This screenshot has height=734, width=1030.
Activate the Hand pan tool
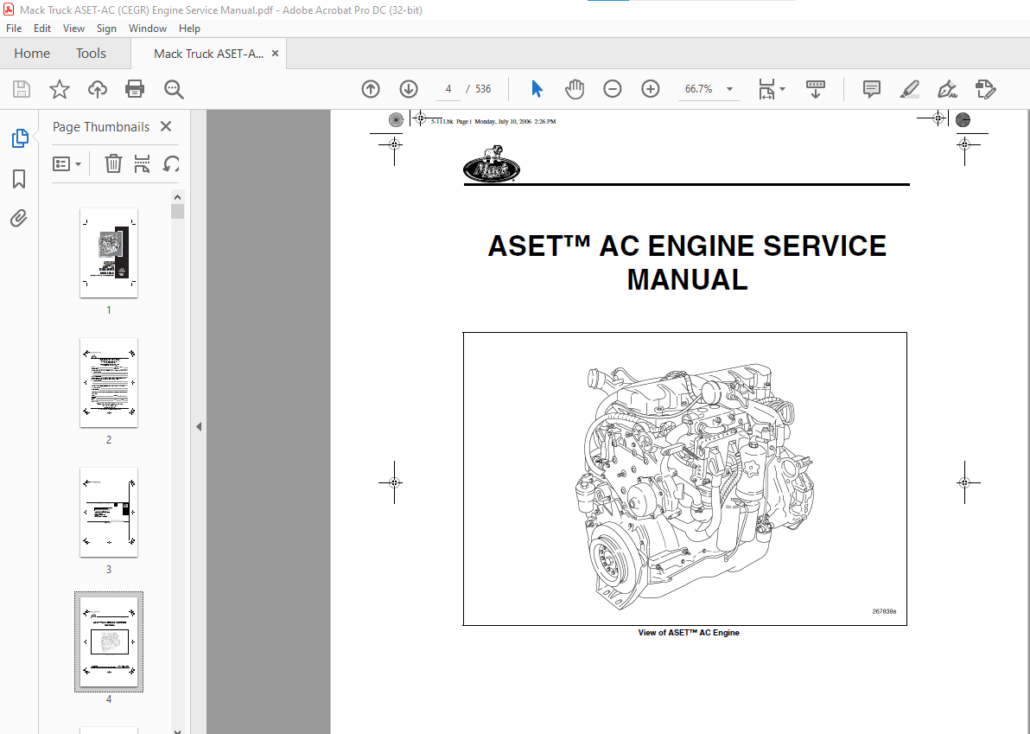[x=574, y=89]
